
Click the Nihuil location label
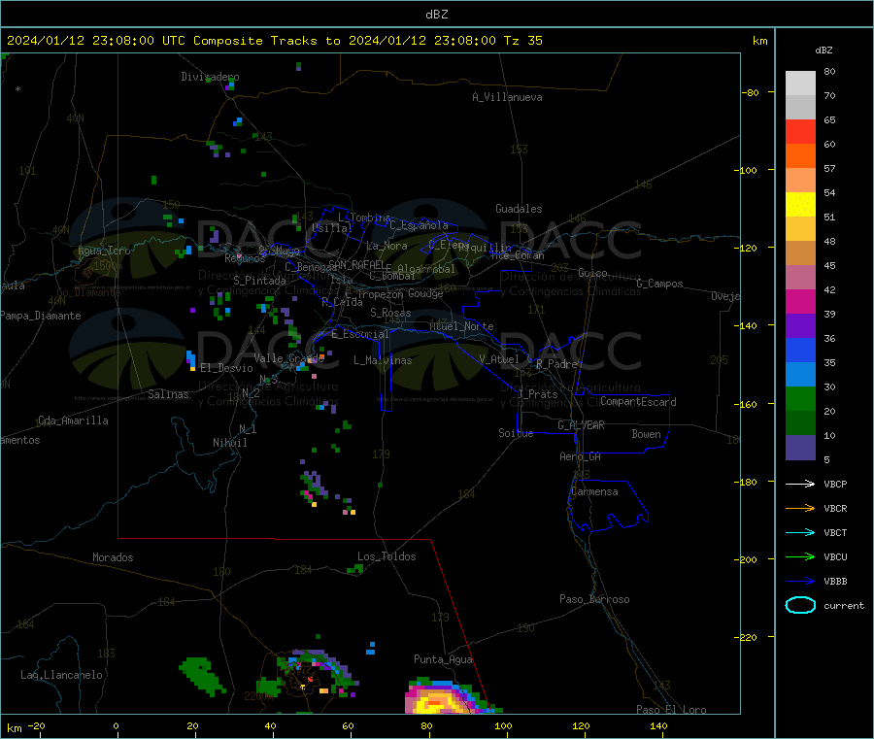pyautogui.click(x=229, y=443)
